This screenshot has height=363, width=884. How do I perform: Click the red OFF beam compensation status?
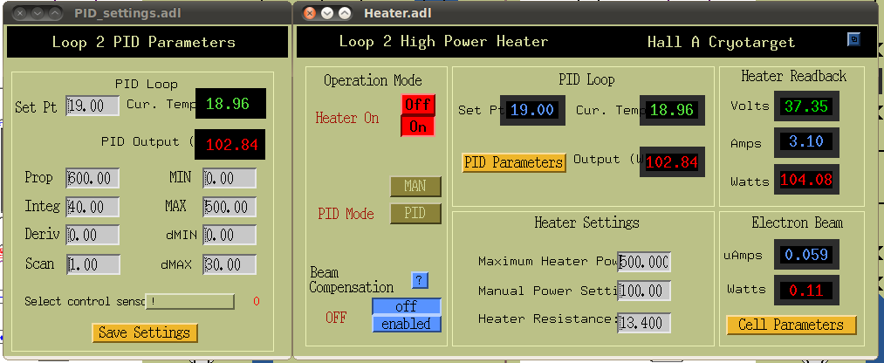(x=336, y=318)
